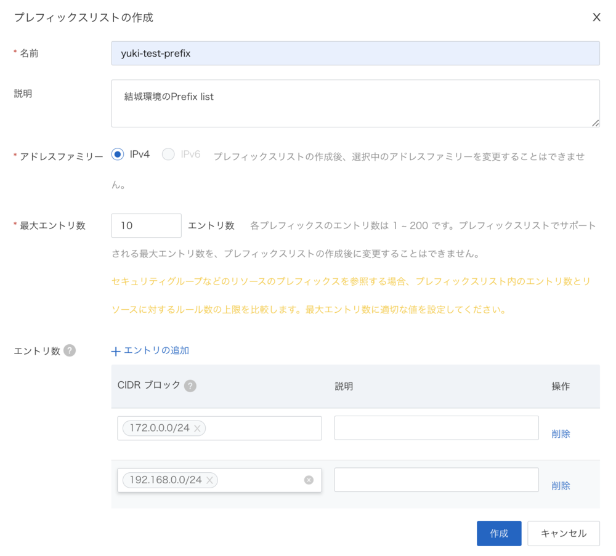The width and height of the screenshot is (616, 556).
Task: Remove the 192.168.0.0/24 tag
Action: (x=209, y=480)
